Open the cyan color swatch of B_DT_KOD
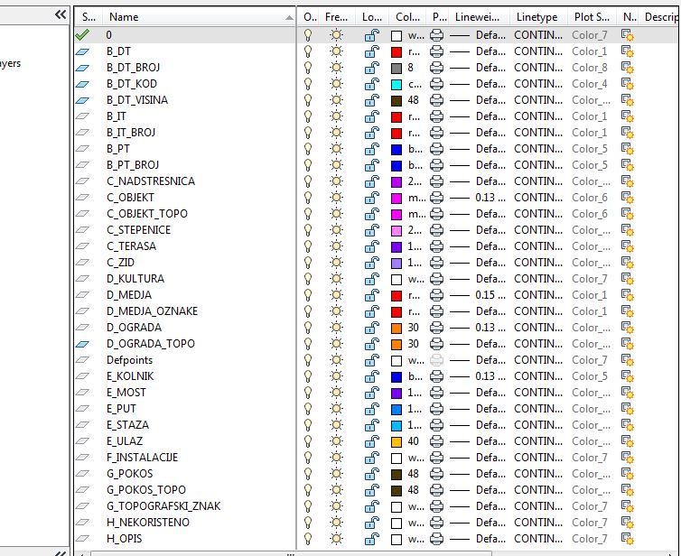The height and width of the screenshot is (556, 681). (x=396, y=84)
